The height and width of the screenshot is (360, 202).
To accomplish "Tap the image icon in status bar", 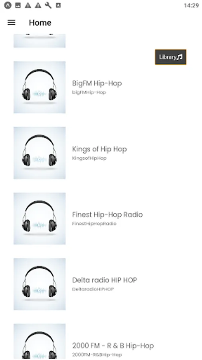I will pos(18,5).
